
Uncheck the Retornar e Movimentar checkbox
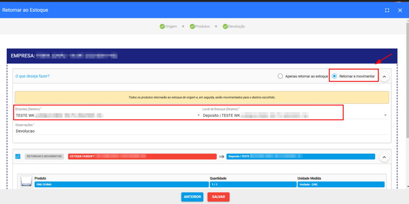(18, 157)
